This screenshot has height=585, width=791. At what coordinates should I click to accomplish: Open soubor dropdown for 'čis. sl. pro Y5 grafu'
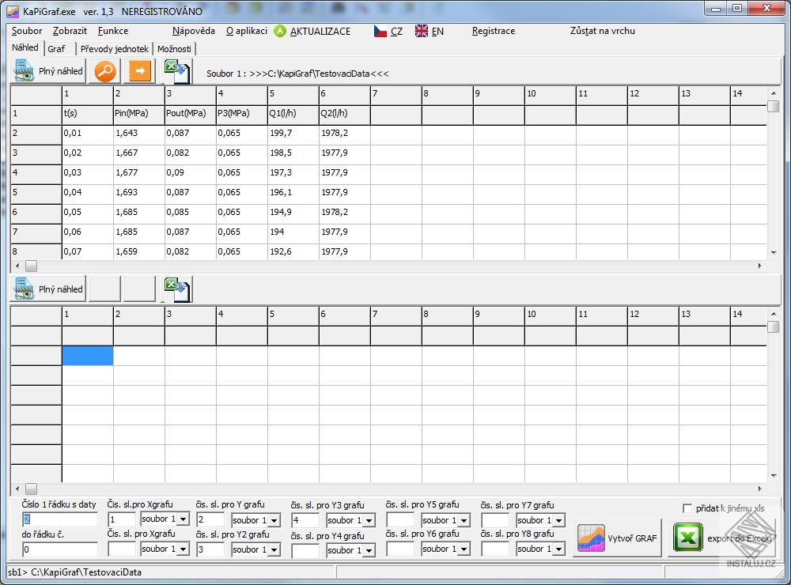click(x=464, y=520)
